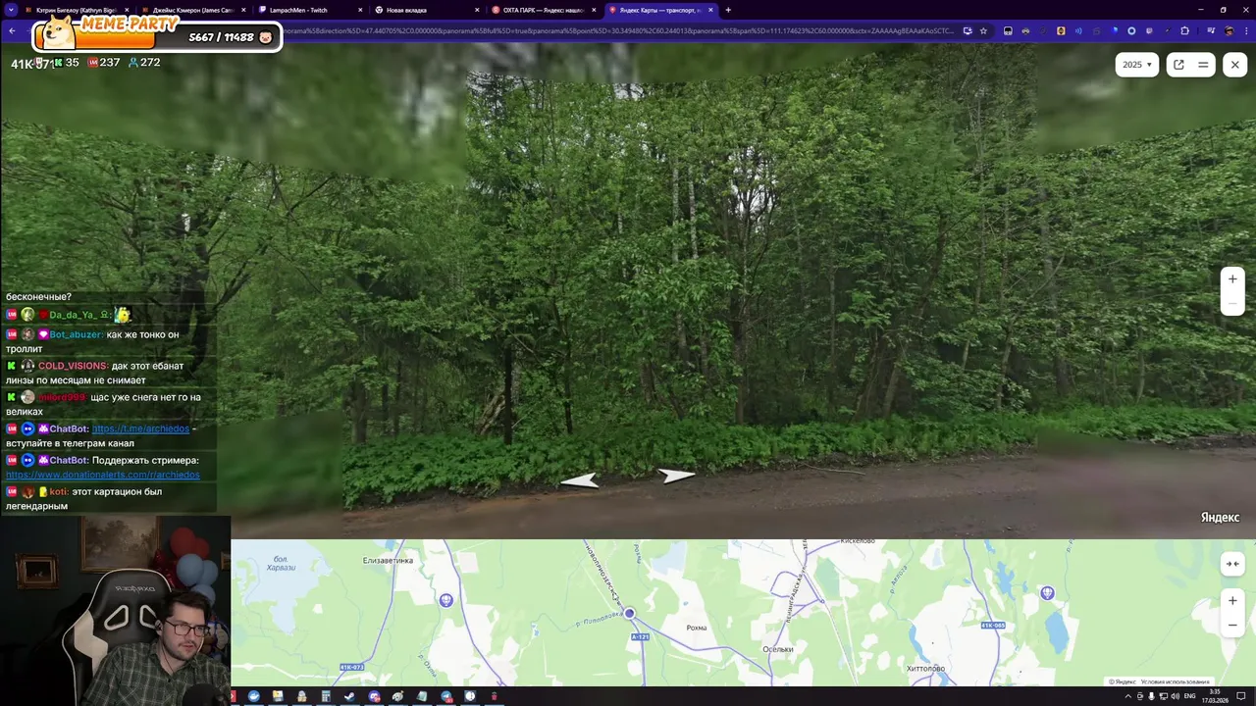
Task: Click the taskbar clock showing 3:35
Action: [x=1215, y=696]
